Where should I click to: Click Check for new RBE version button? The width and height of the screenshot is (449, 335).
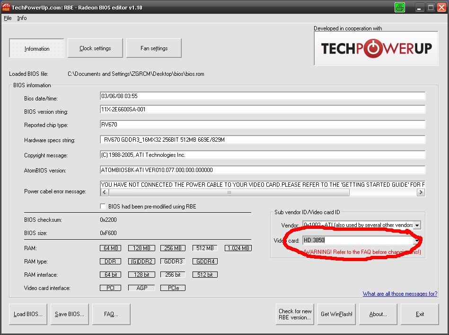click(295, 314)
